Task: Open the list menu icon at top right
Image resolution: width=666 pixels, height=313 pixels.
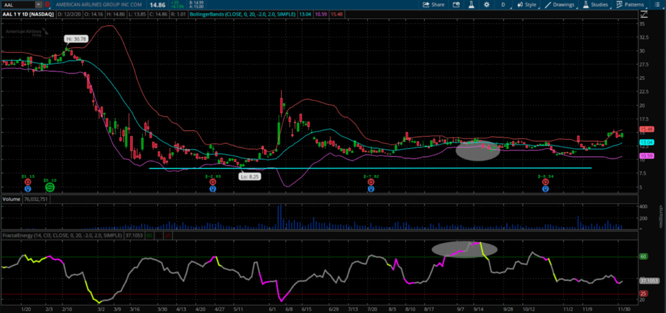Action: (656, 5)
